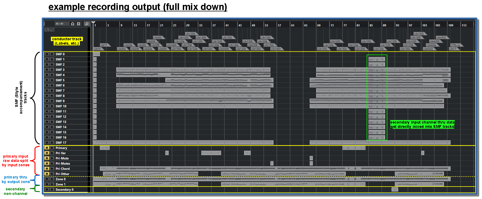This screenshot has height=199, width=482.
Task: Select the SMF 17 track name
Action: (x=61, y=143)
